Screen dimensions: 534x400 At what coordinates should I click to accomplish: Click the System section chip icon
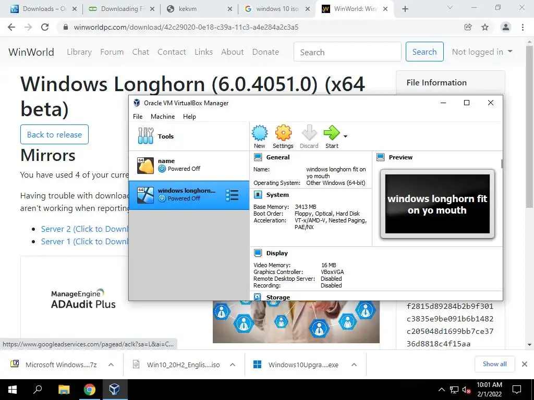[x=258, y=195]
